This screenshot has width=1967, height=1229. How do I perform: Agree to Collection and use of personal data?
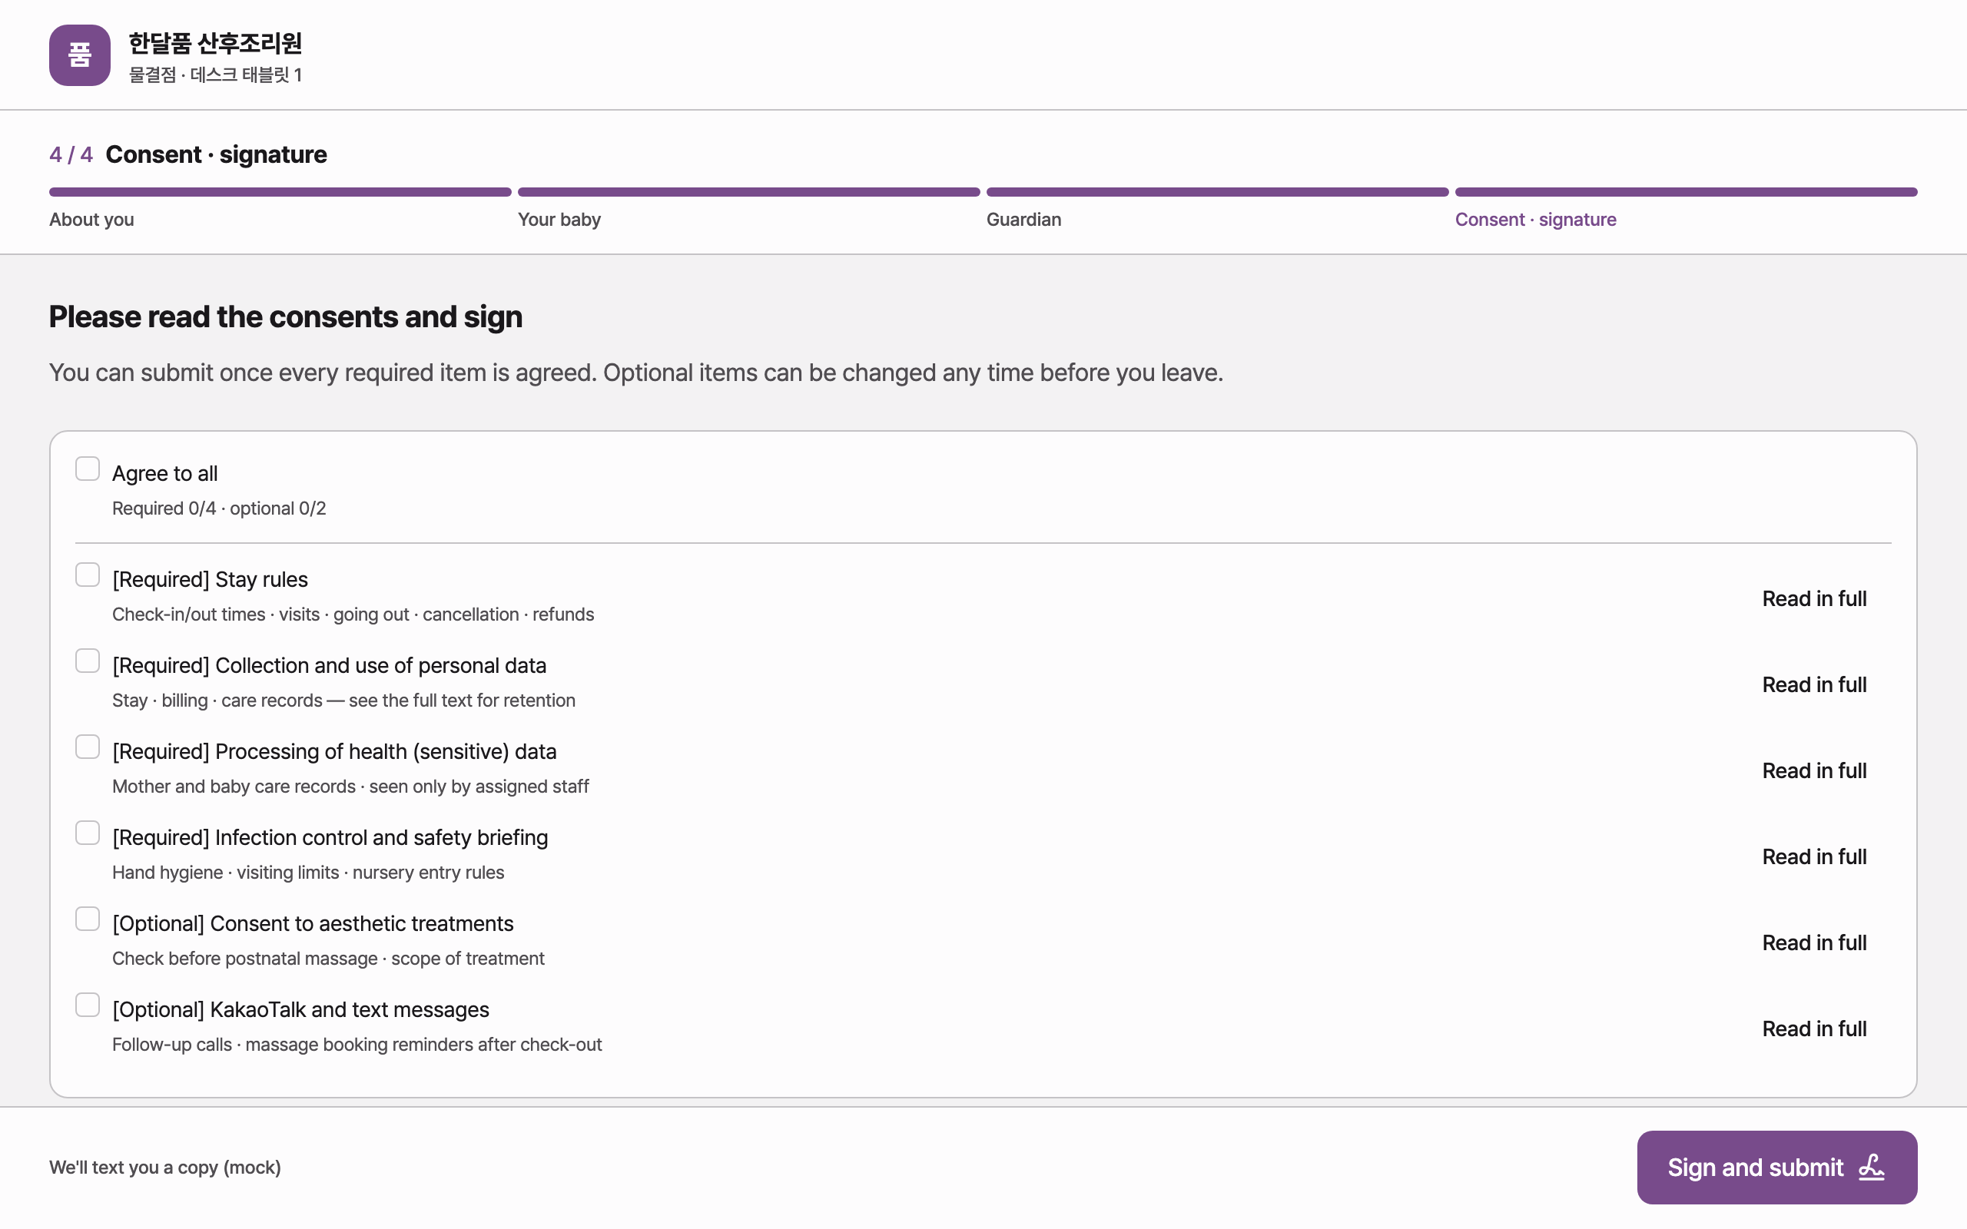(87, 661)
